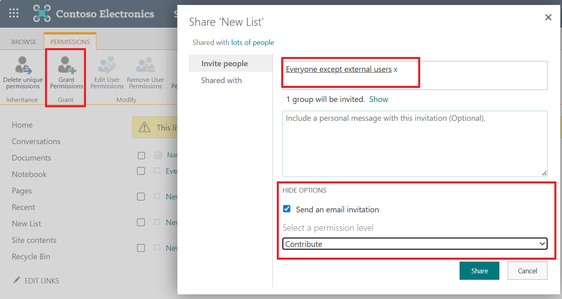Uncheck Send an email invitation
The height and width of the screenshot is (299, 562).
coord(286,209)
